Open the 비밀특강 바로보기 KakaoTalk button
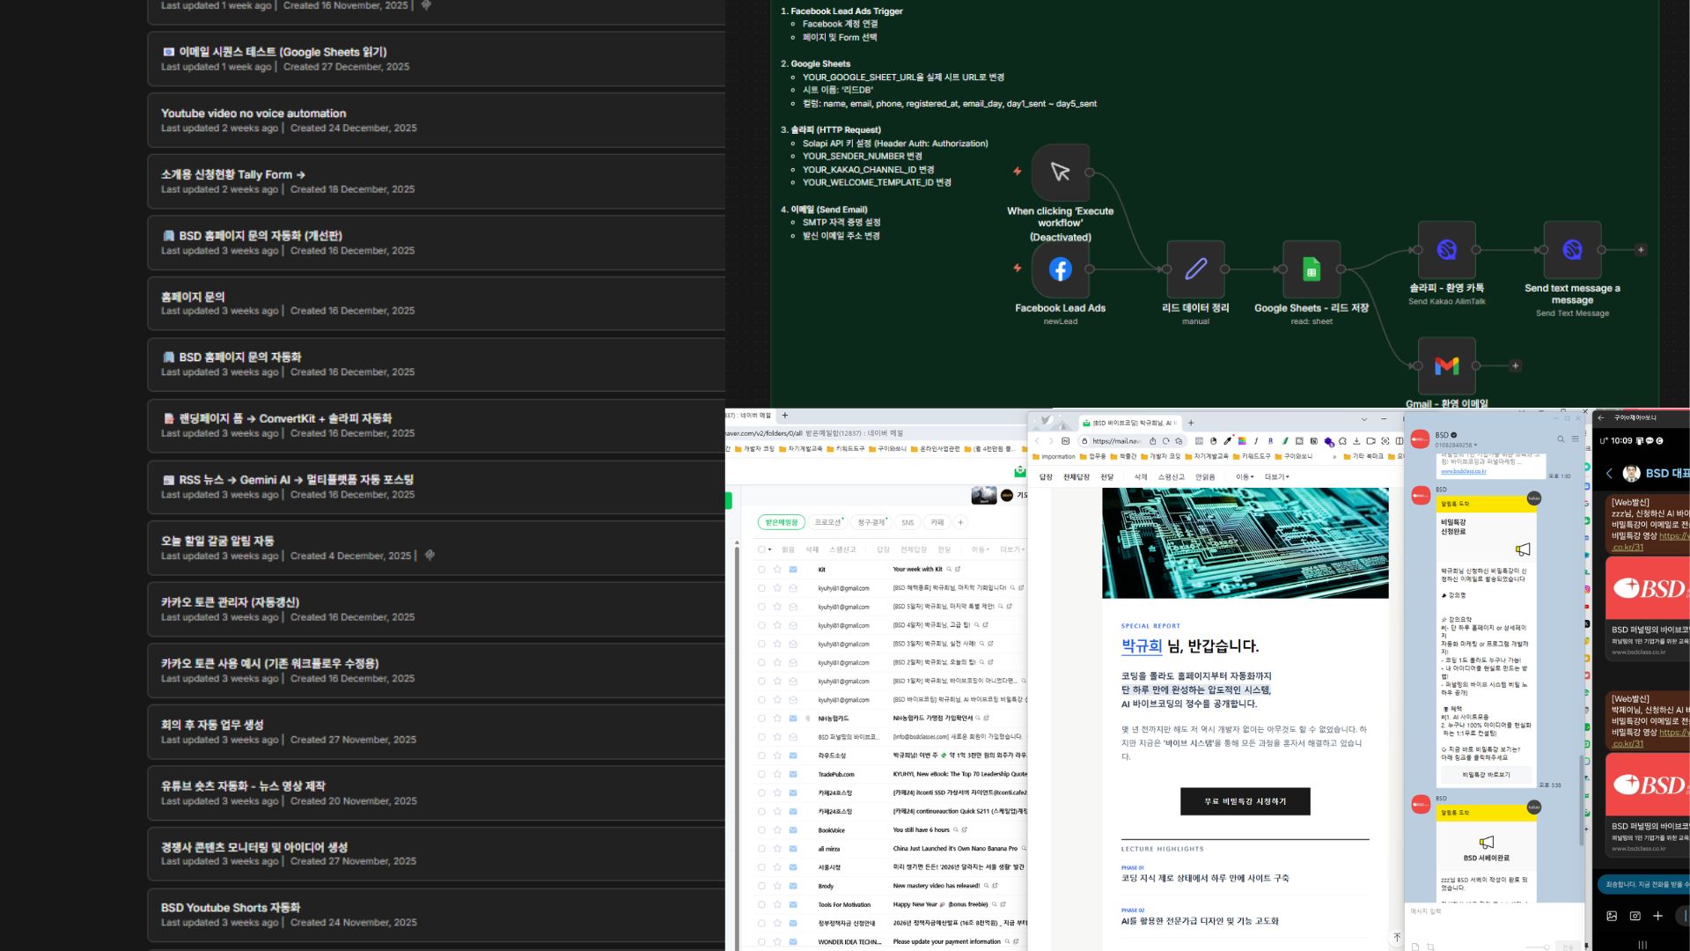The image size is (1690, 951). [1486, 775]
